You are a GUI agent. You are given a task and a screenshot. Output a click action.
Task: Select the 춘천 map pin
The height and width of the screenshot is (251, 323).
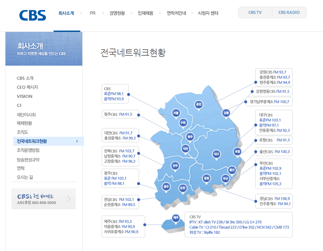pyautogui.click(x=198, y=105)
